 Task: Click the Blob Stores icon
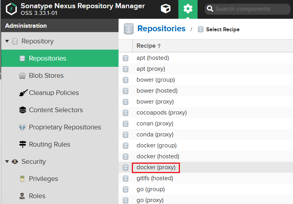click(x=22, y=75)
